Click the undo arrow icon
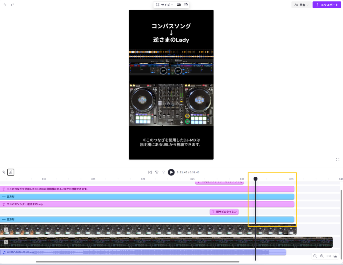343x265 pixels. [x=5, y=5]
